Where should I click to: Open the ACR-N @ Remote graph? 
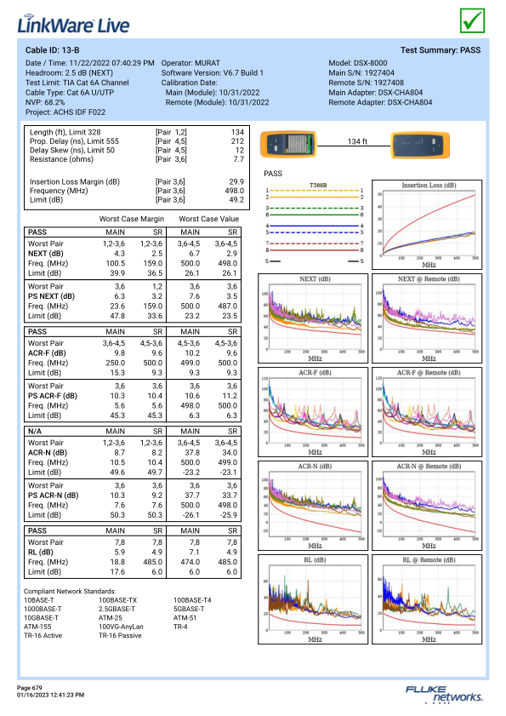[x=427, y=506]
